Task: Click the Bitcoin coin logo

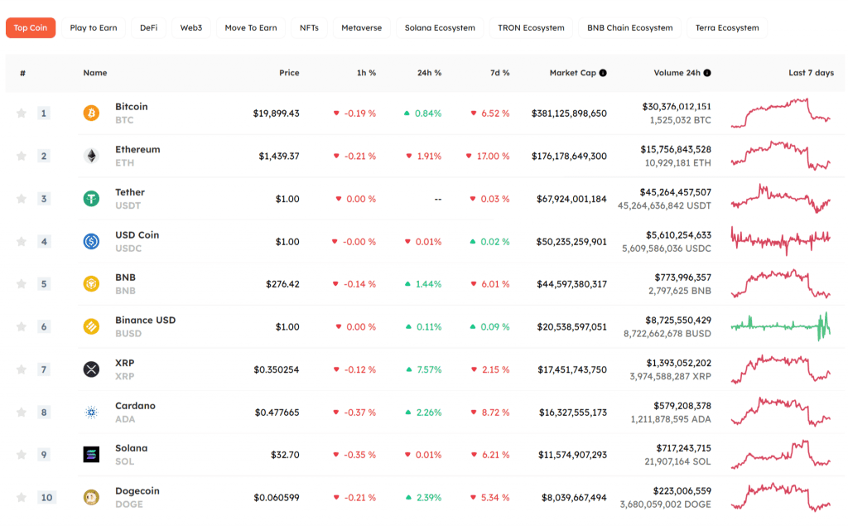Action: tap(91, 113)
